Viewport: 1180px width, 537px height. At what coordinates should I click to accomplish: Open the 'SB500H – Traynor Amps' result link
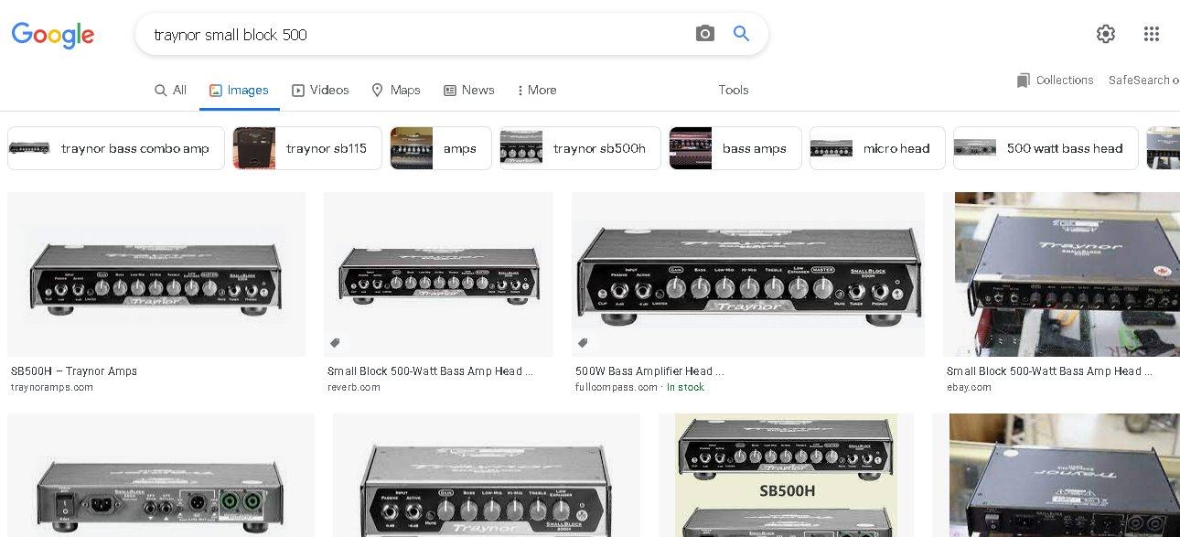[74, 371]
